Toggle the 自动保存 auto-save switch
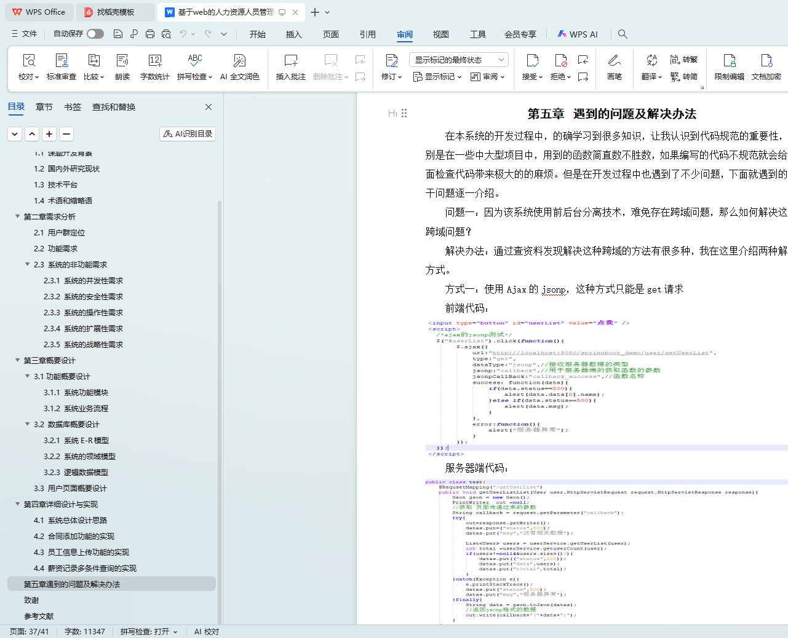Screen dimensions: 788x638 (x=95, y=34)
